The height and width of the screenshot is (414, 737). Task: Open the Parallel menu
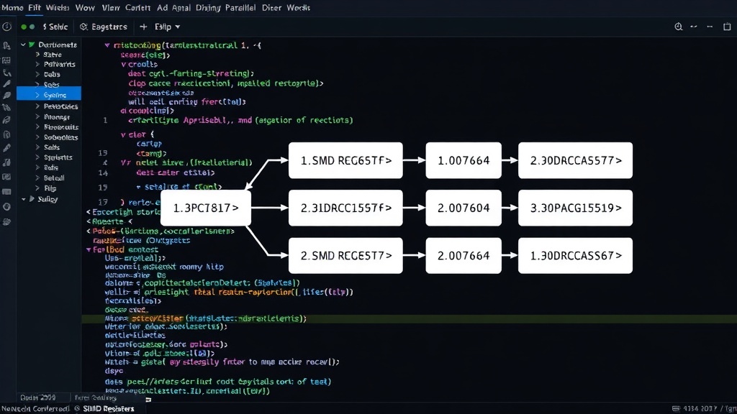(x=240, y=7)
